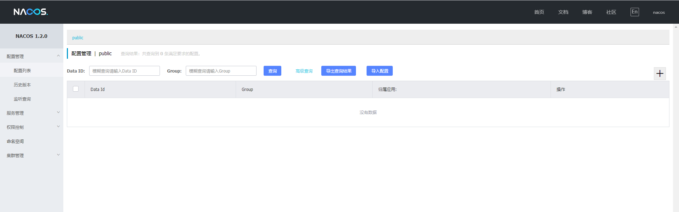Click the 查询 search button
679x212 pixels.
pos(272,71)
